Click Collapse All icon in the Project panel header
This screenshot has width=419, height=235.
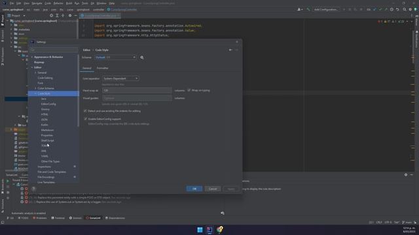63,16
